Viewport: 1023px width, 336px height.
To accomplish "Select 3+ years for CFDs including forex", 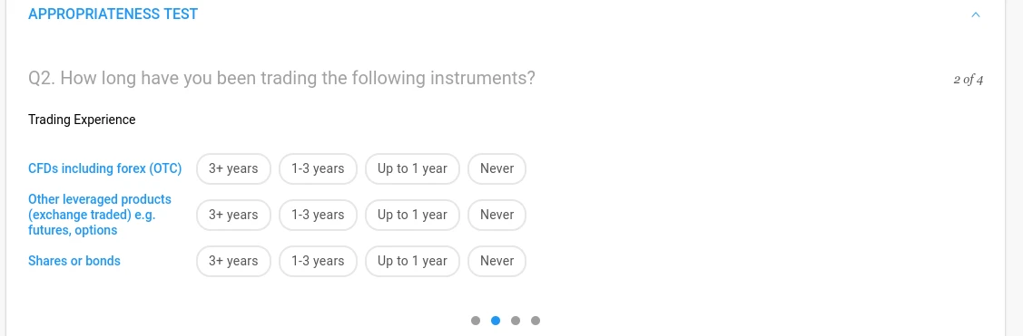I will point(233,168).
